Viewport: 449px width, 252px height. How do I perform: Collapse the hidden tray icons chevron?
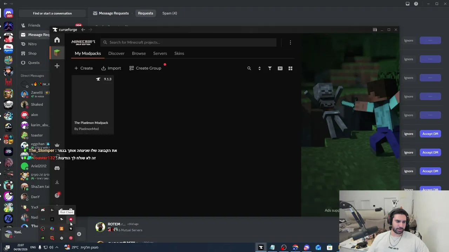coord(57,247)
